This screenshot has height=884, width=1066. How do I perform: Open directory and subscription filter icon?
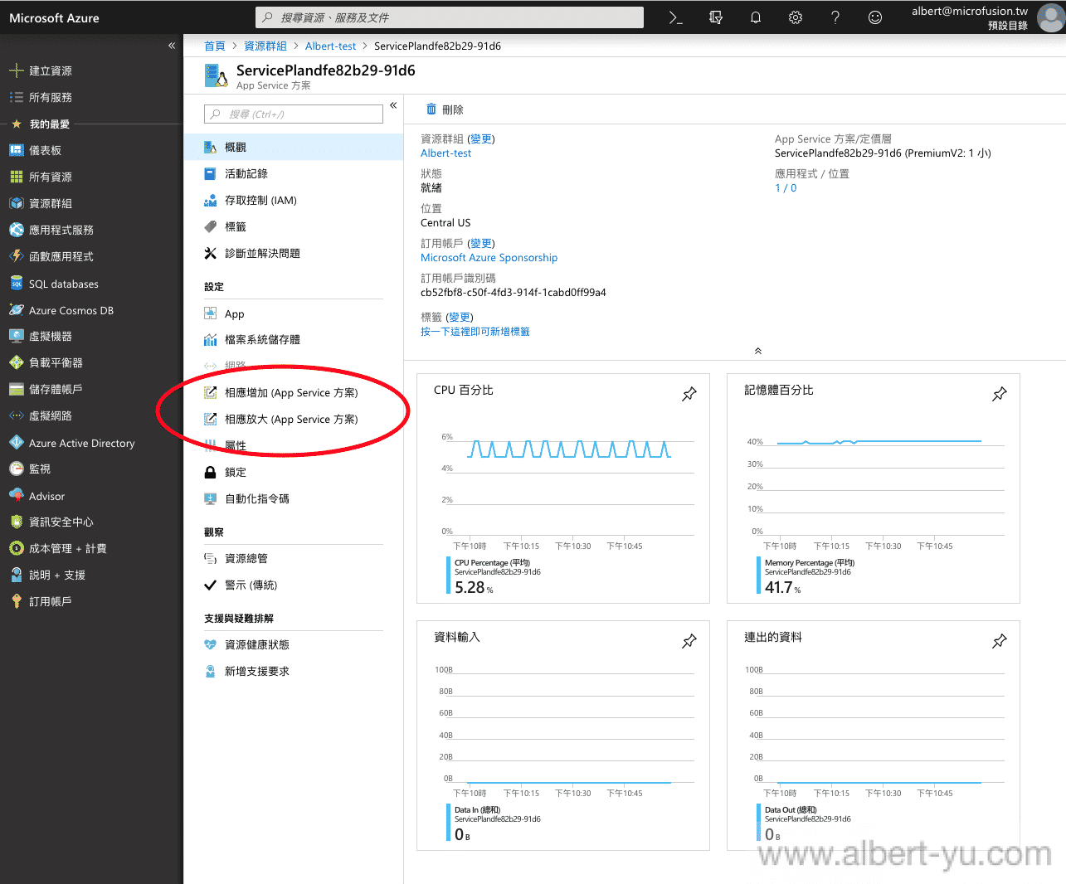click(716, 17)
